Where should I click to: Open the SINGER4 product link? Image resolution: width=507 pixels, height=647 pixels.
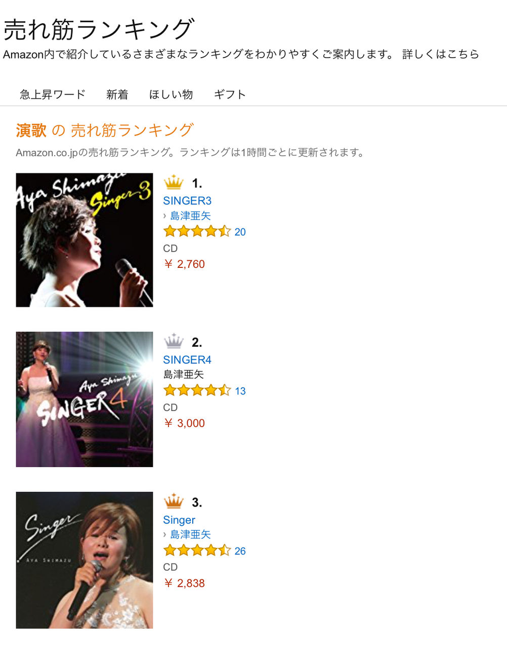187,360
